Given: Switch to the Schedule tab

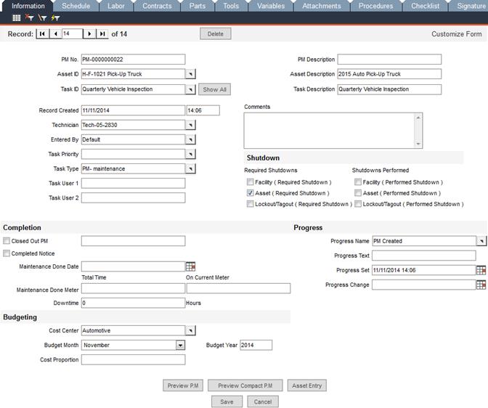Looking at the screenshot, I should point(76,6).
